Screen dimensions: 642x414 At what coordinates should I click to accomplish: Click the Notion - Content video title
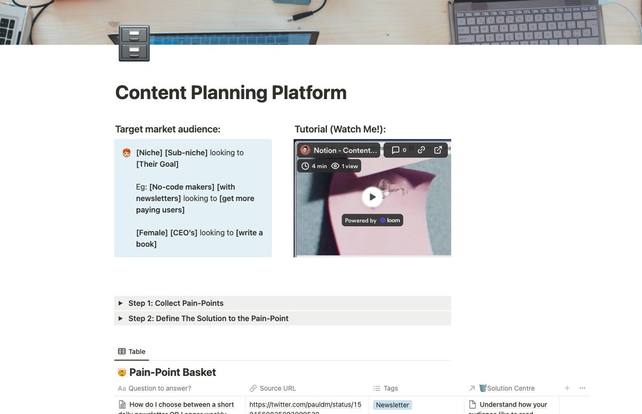345,150
